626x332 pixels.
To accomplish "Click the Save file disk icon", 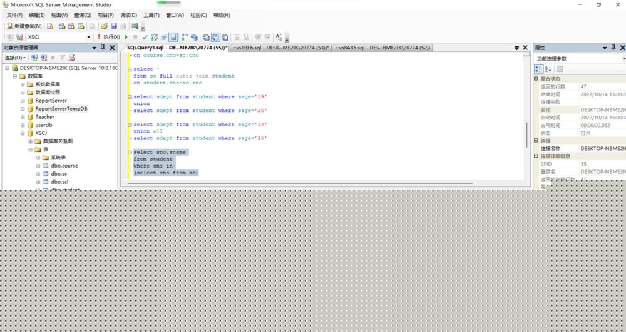I will pos(114,26).
